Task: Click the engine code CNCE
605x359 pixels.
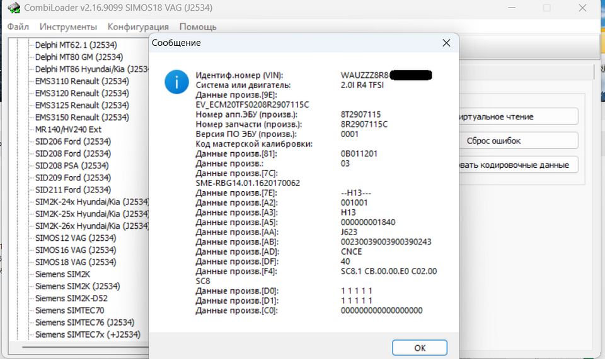Action: pos(352,251)
